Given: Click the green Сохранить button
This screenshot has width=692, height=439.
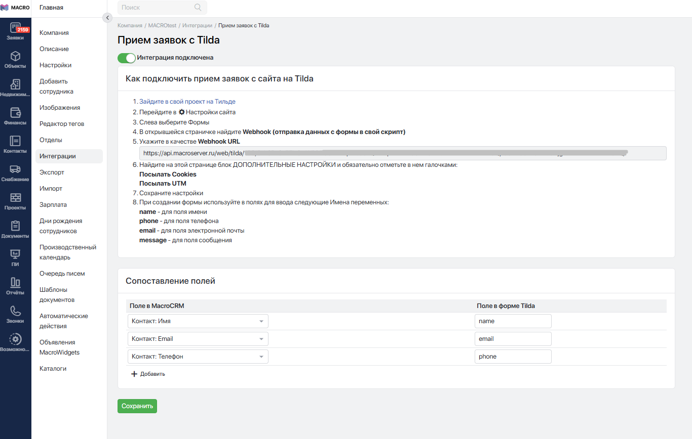Looking at the screenshot, I should tap(137, 406).
